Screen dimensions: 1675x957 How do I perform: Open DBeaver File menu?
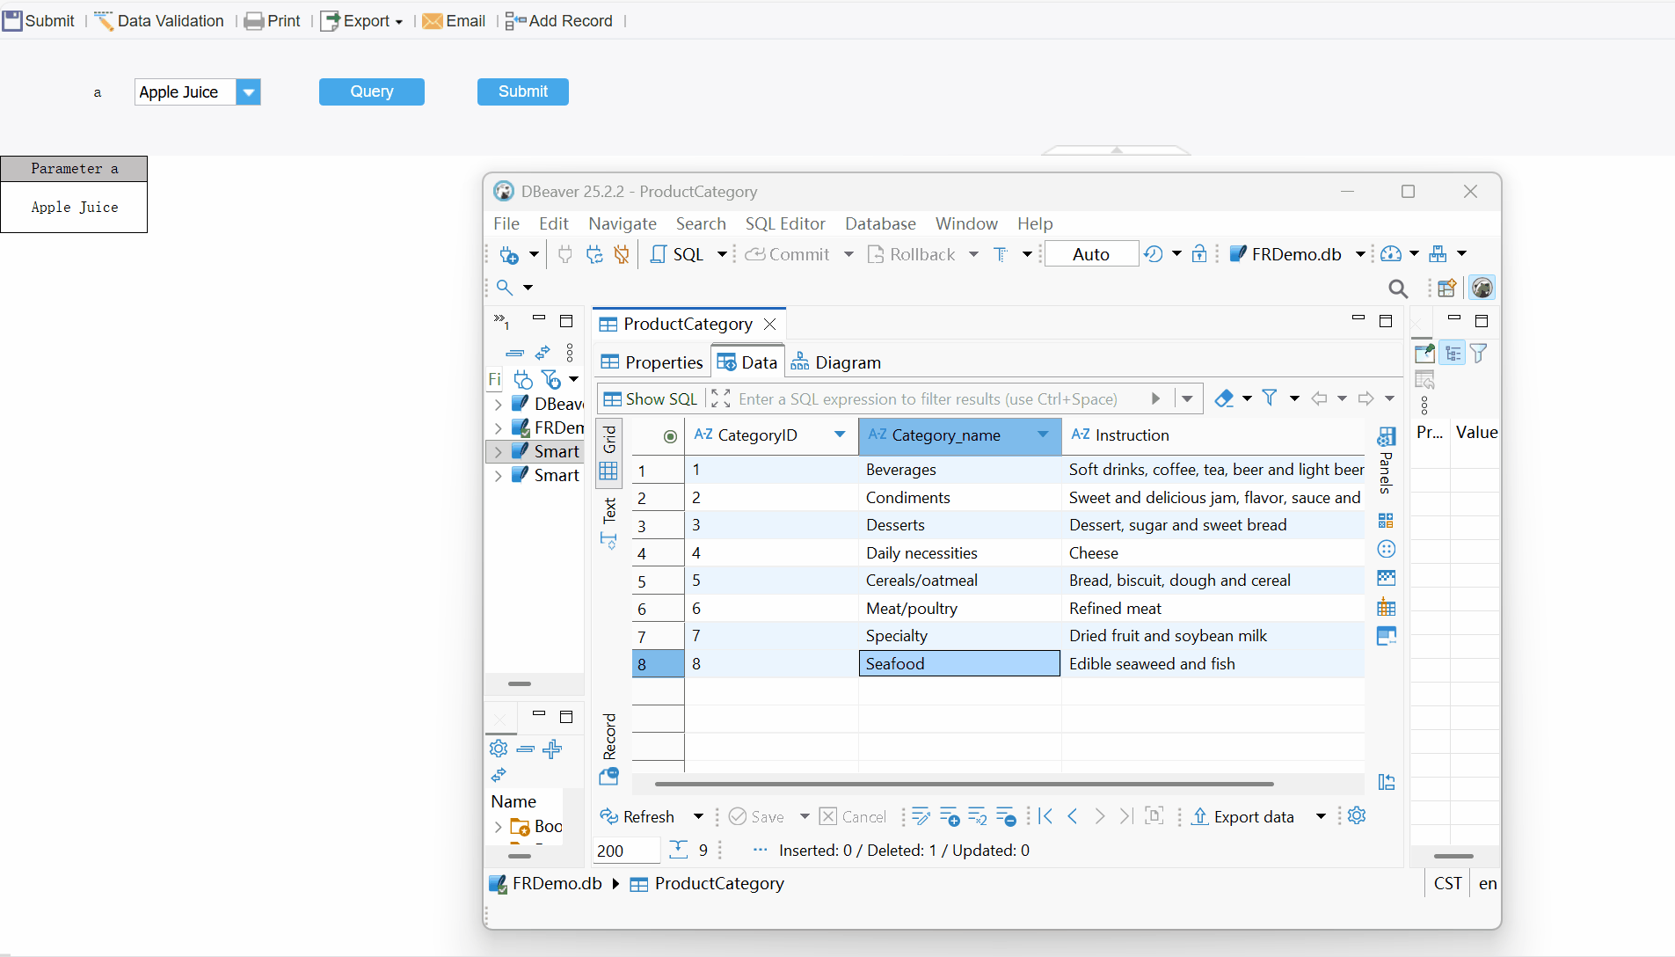tap(506, 223)
